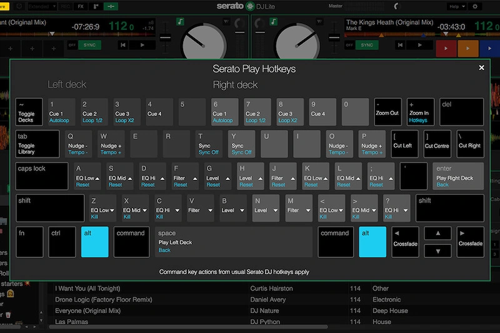Click the Zoom Out minus key
The image size is (500, 333).
tap(387, 112)
